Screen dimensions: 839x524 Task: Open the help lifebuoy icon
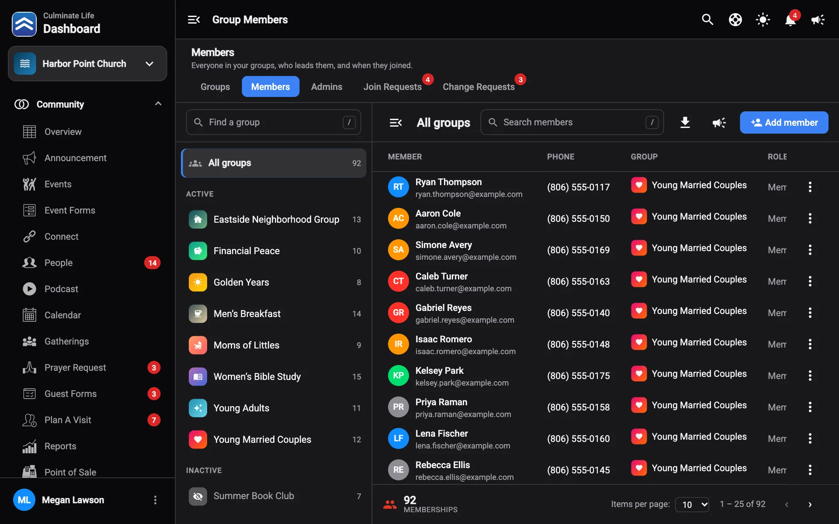(x=735, y=20)
